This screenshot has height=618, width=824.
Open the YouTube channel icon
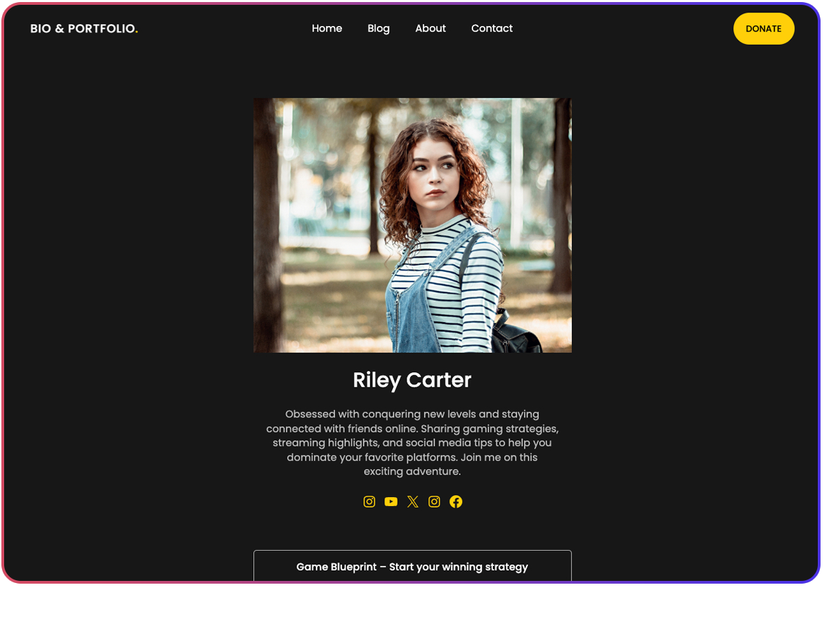coord(391,502)
